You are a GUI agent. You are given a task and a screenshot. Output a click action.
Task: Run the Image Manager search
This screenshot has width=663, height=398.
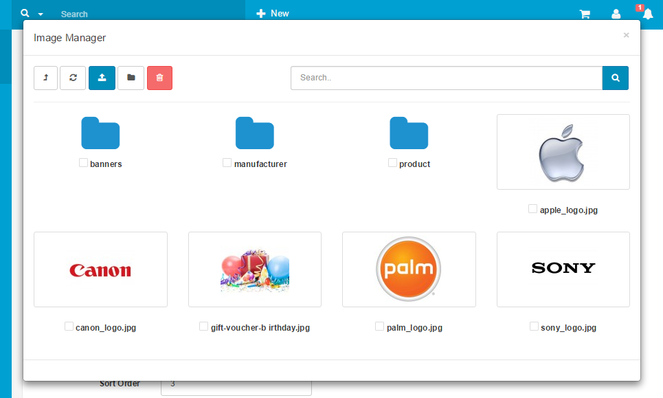point(615,78)
